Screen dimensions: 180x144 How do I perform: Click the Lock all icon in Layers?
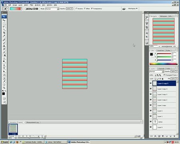click(x=162, y=79)
